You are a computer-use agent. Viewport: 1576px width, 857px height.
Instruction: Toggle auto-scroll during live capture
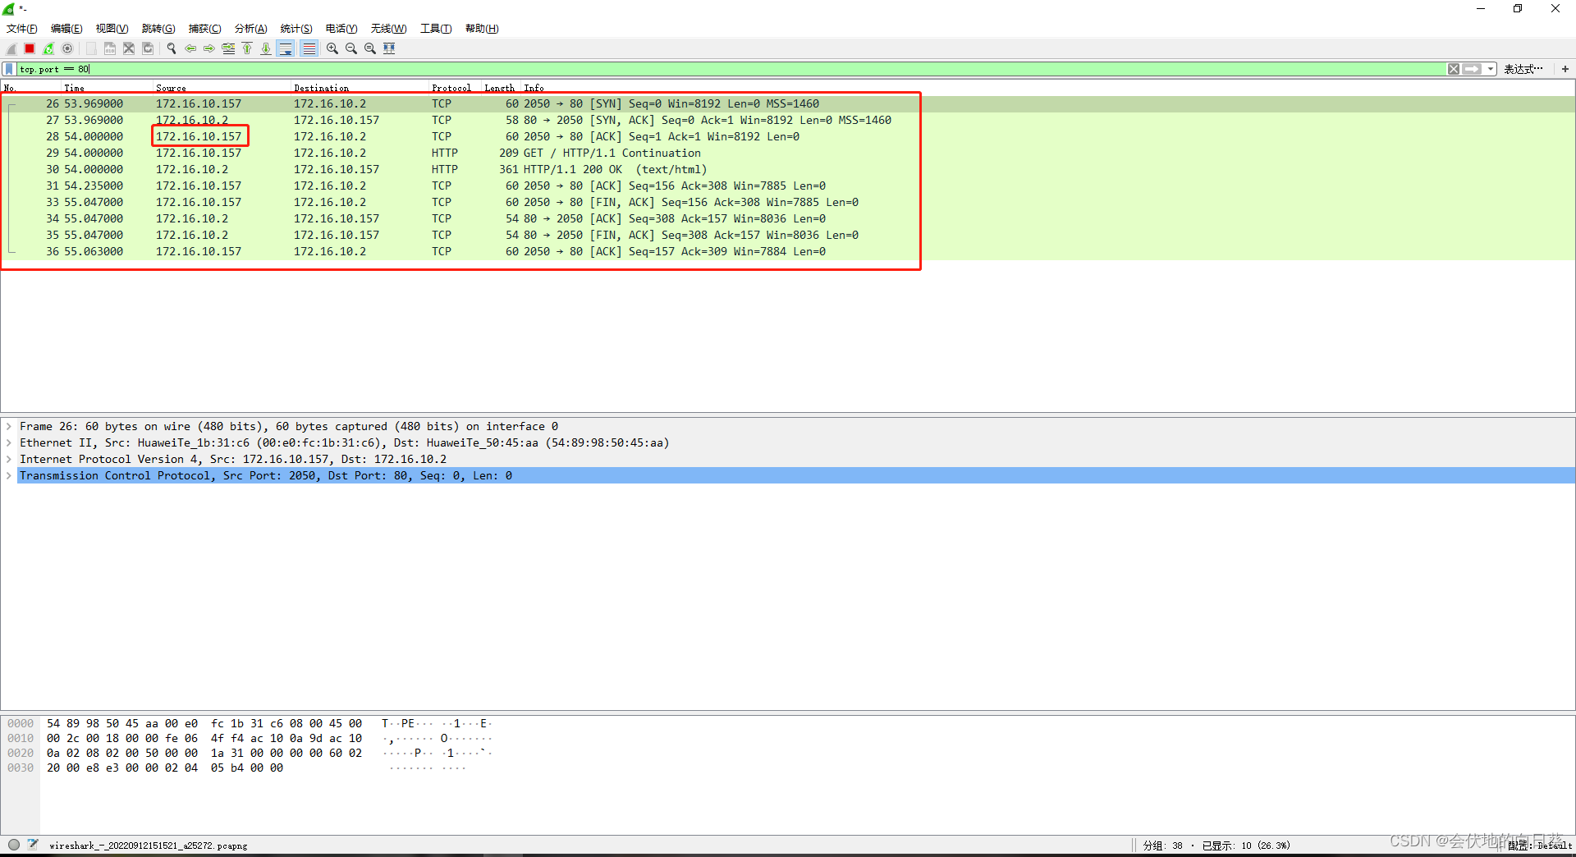286,48
